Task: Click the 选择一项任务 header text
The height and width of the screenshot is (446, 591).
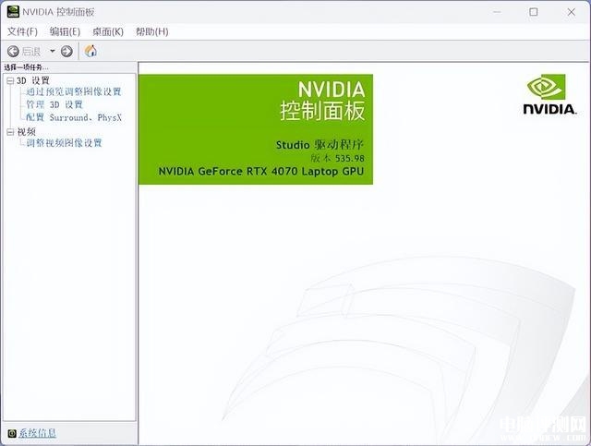Action: coord(26,67)
